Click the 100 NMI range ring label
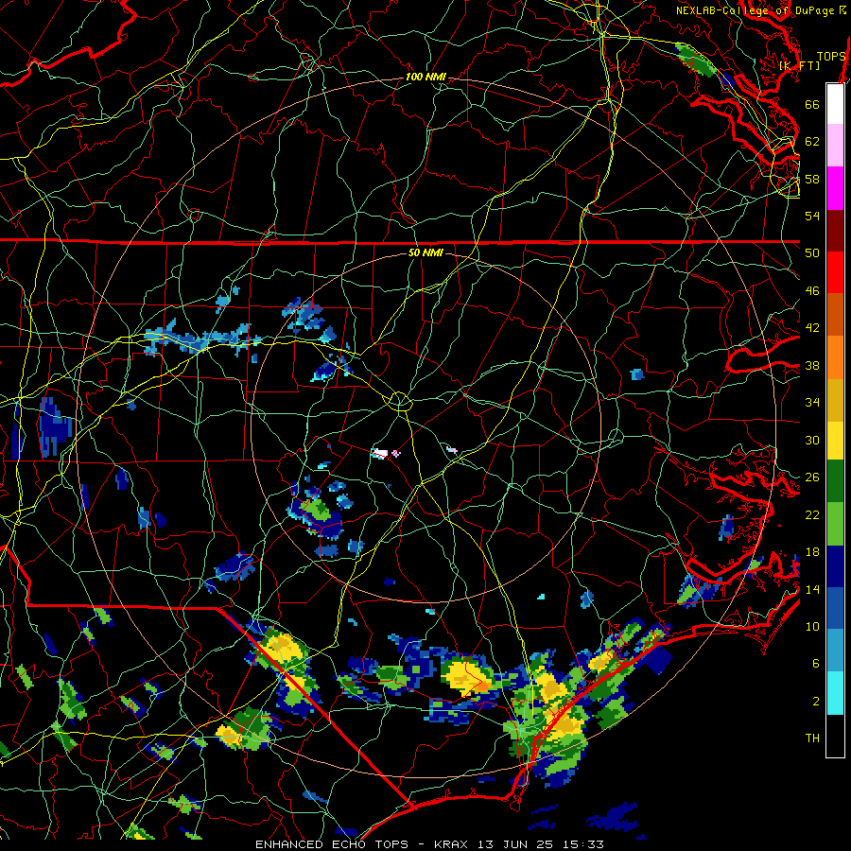Viewport: 851px width, 851px height. click(425, 77)
